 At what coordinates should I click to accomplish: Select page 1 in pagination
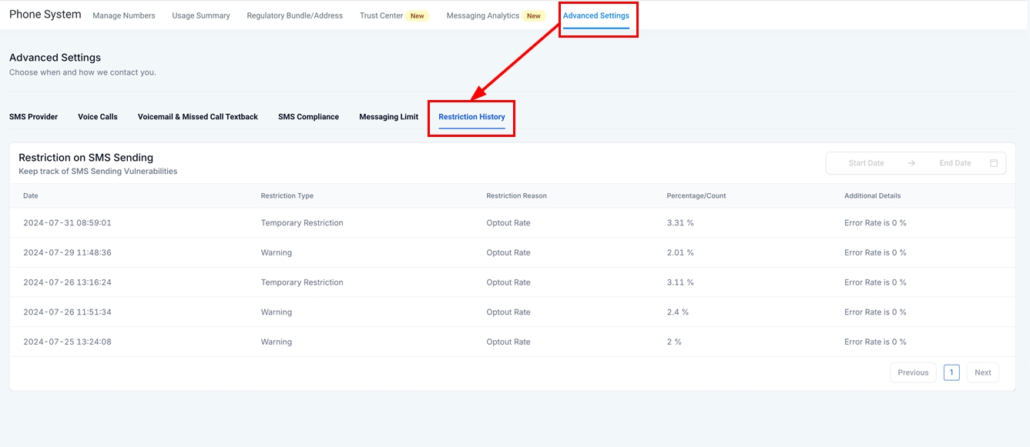[951, 372]
